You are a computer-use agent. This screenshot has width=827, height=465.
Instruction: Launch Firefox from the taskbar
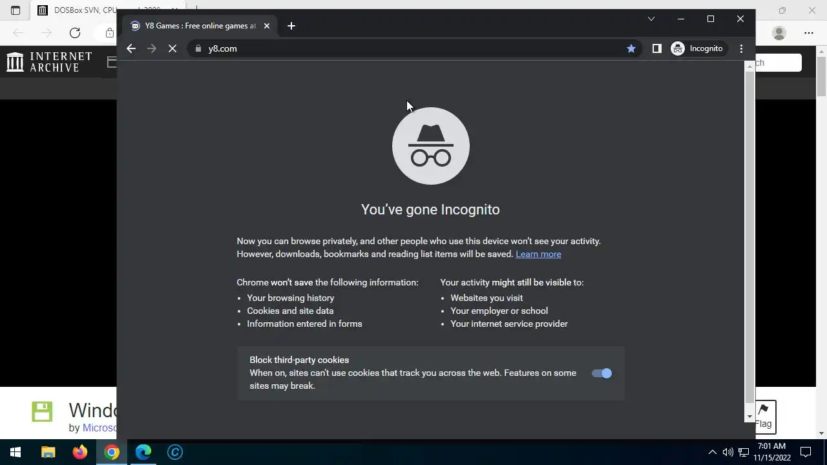[80, 452]
